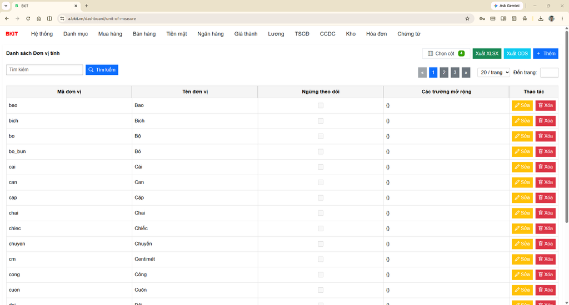Edit the bo row with Sửa
The width and height of the screenshot is (569, 305).
pos(522,136)
